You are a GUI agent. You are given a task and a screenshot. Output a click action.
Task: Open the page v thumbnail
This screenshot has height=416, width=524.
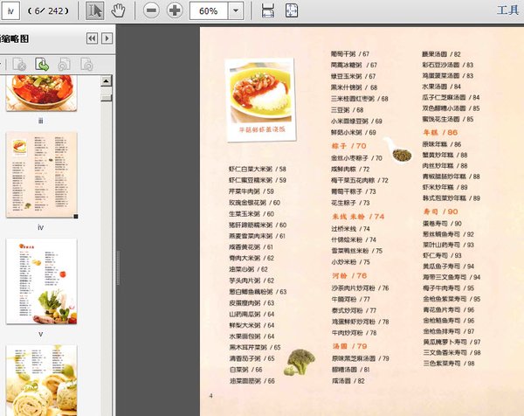[41, 281]
